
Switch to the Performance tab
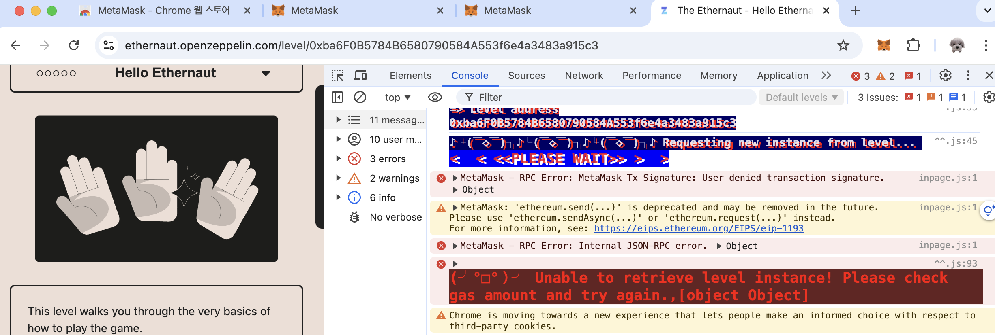click(x=652, y=76)
